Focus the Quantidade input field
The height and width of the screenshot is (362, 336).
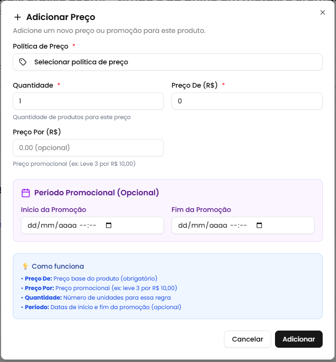88,101
